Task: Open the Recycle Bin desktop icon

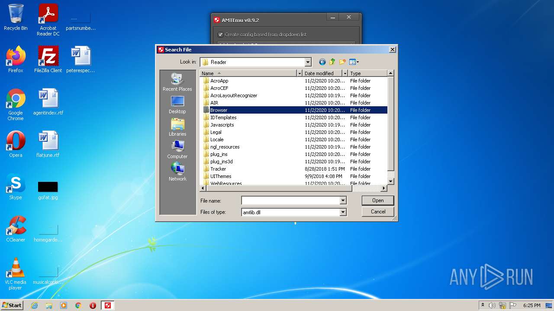Action: click(x=16, y=17)
